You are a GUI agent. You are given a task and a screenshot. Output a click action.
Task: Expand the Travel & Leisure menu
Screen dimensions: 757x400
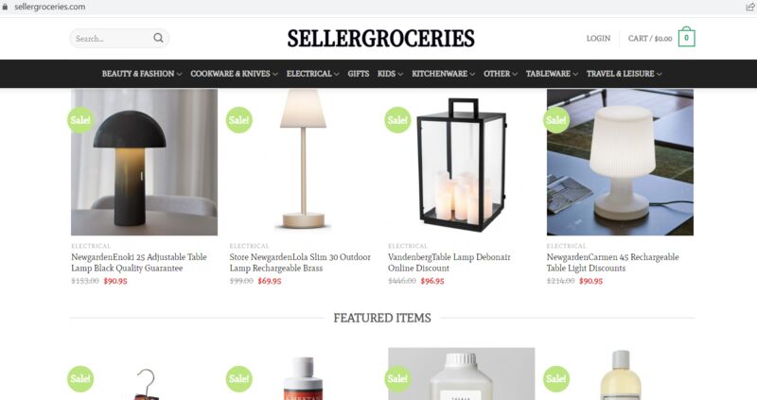624,74
